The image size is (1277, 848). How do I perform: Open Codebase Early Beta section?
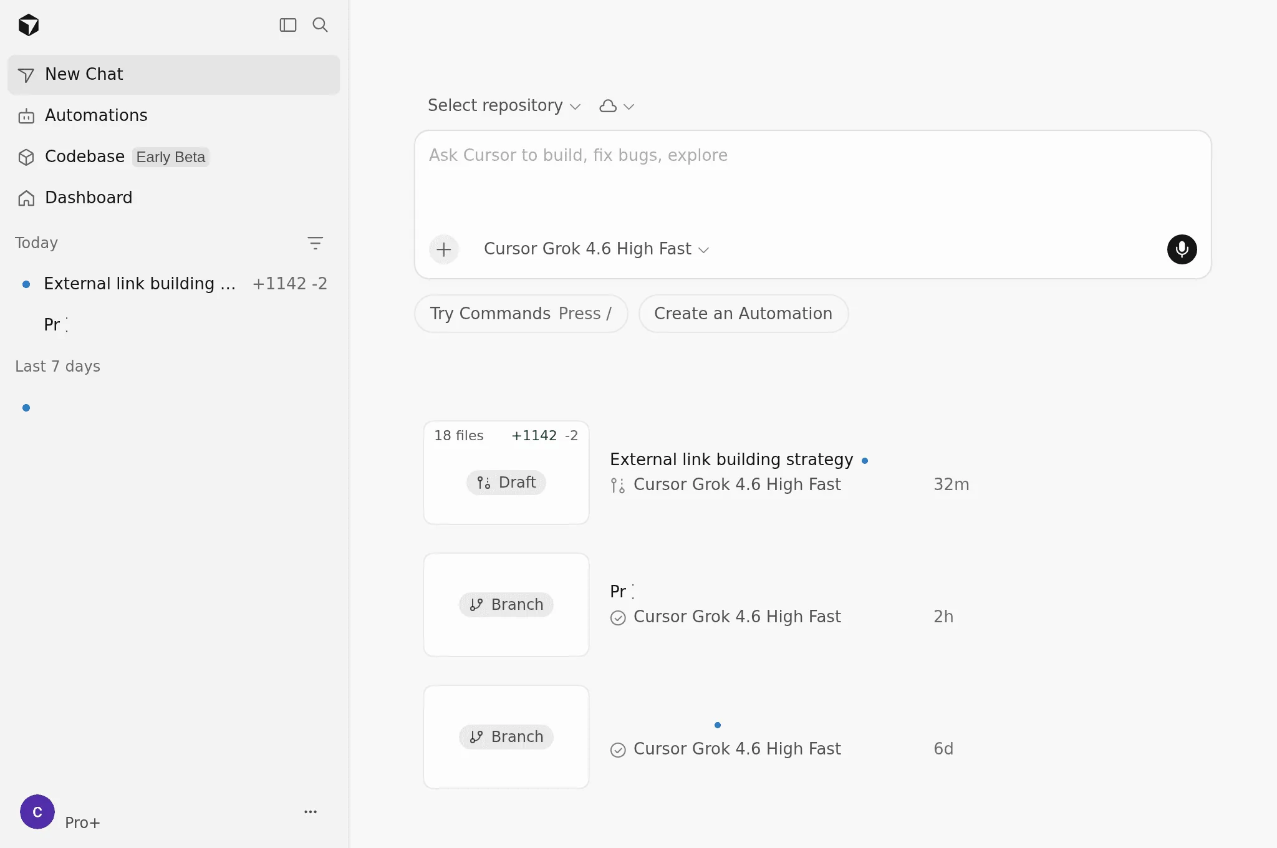coord(174,157)
